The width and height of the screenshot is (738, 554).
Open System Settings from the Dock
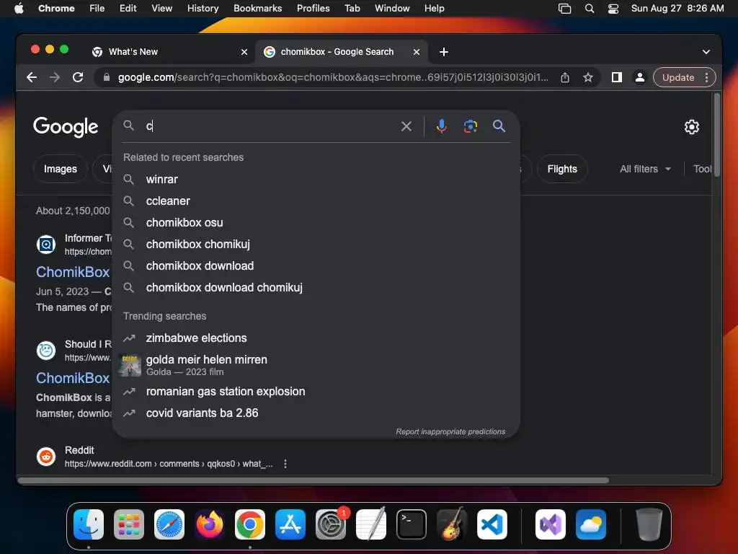[331, 524]
